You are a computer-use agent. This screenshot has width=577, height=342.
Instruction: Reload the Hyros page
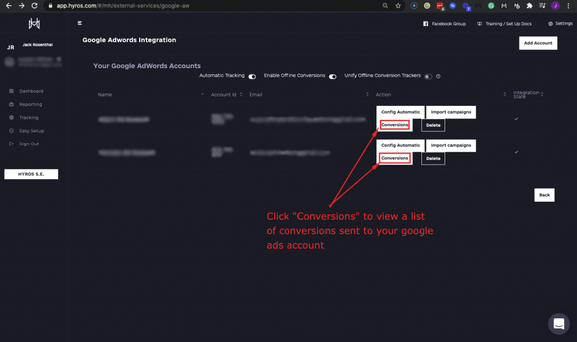tap(34, 6)
